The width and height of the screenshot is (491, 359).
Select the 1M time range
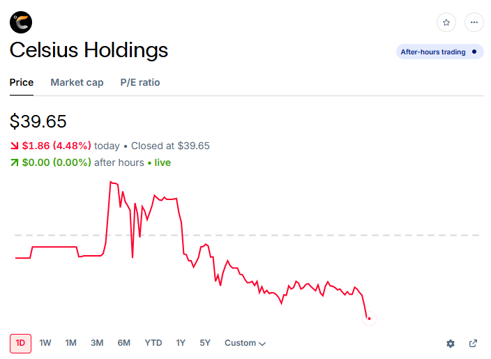pyautogui.click(x=70, y=343)
